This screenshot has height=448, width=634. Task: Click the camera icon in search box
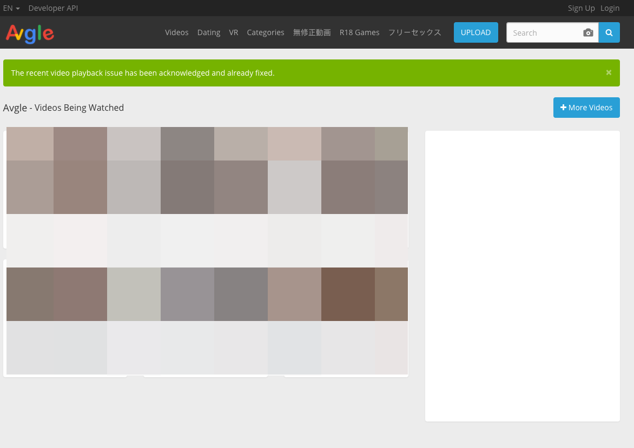click(588, 33)
